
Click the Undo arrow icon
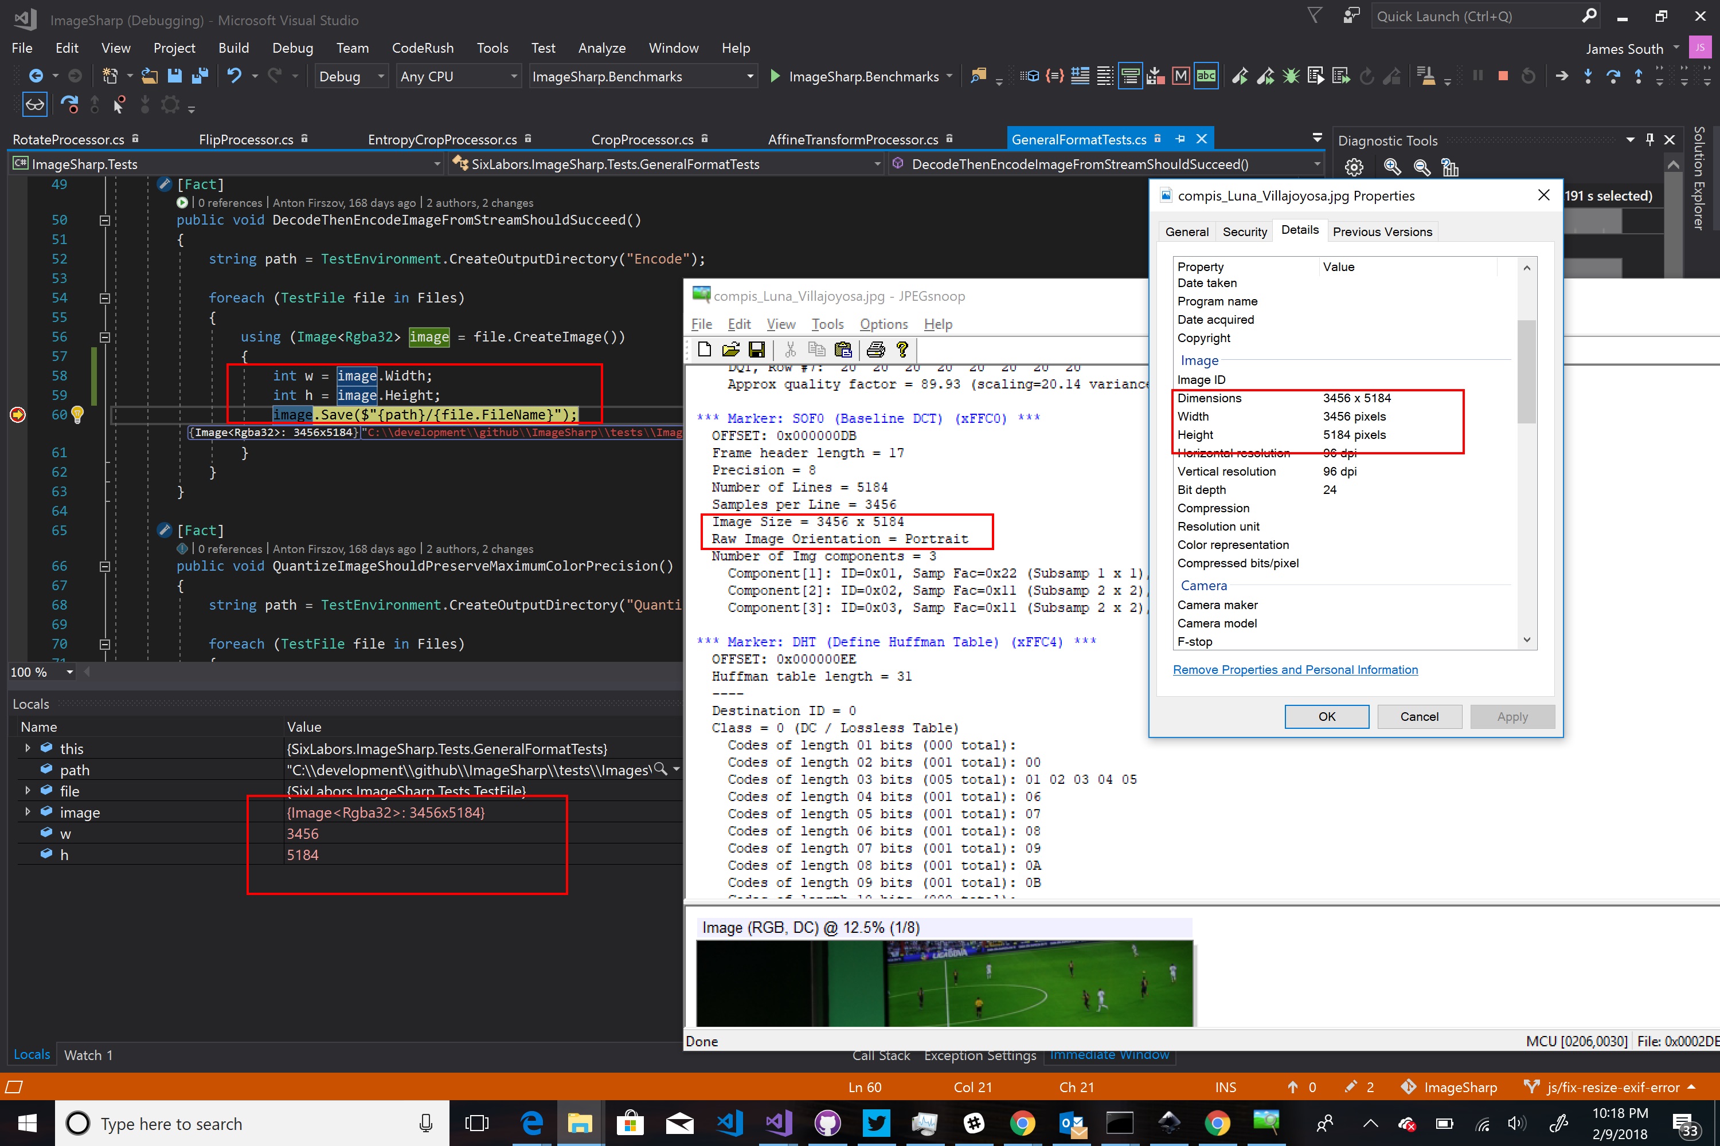click(x=234, y=76)
